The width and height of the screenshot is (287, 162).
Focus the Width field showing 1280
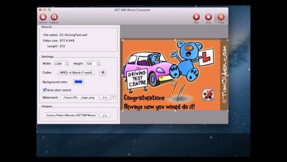[59, 63]
